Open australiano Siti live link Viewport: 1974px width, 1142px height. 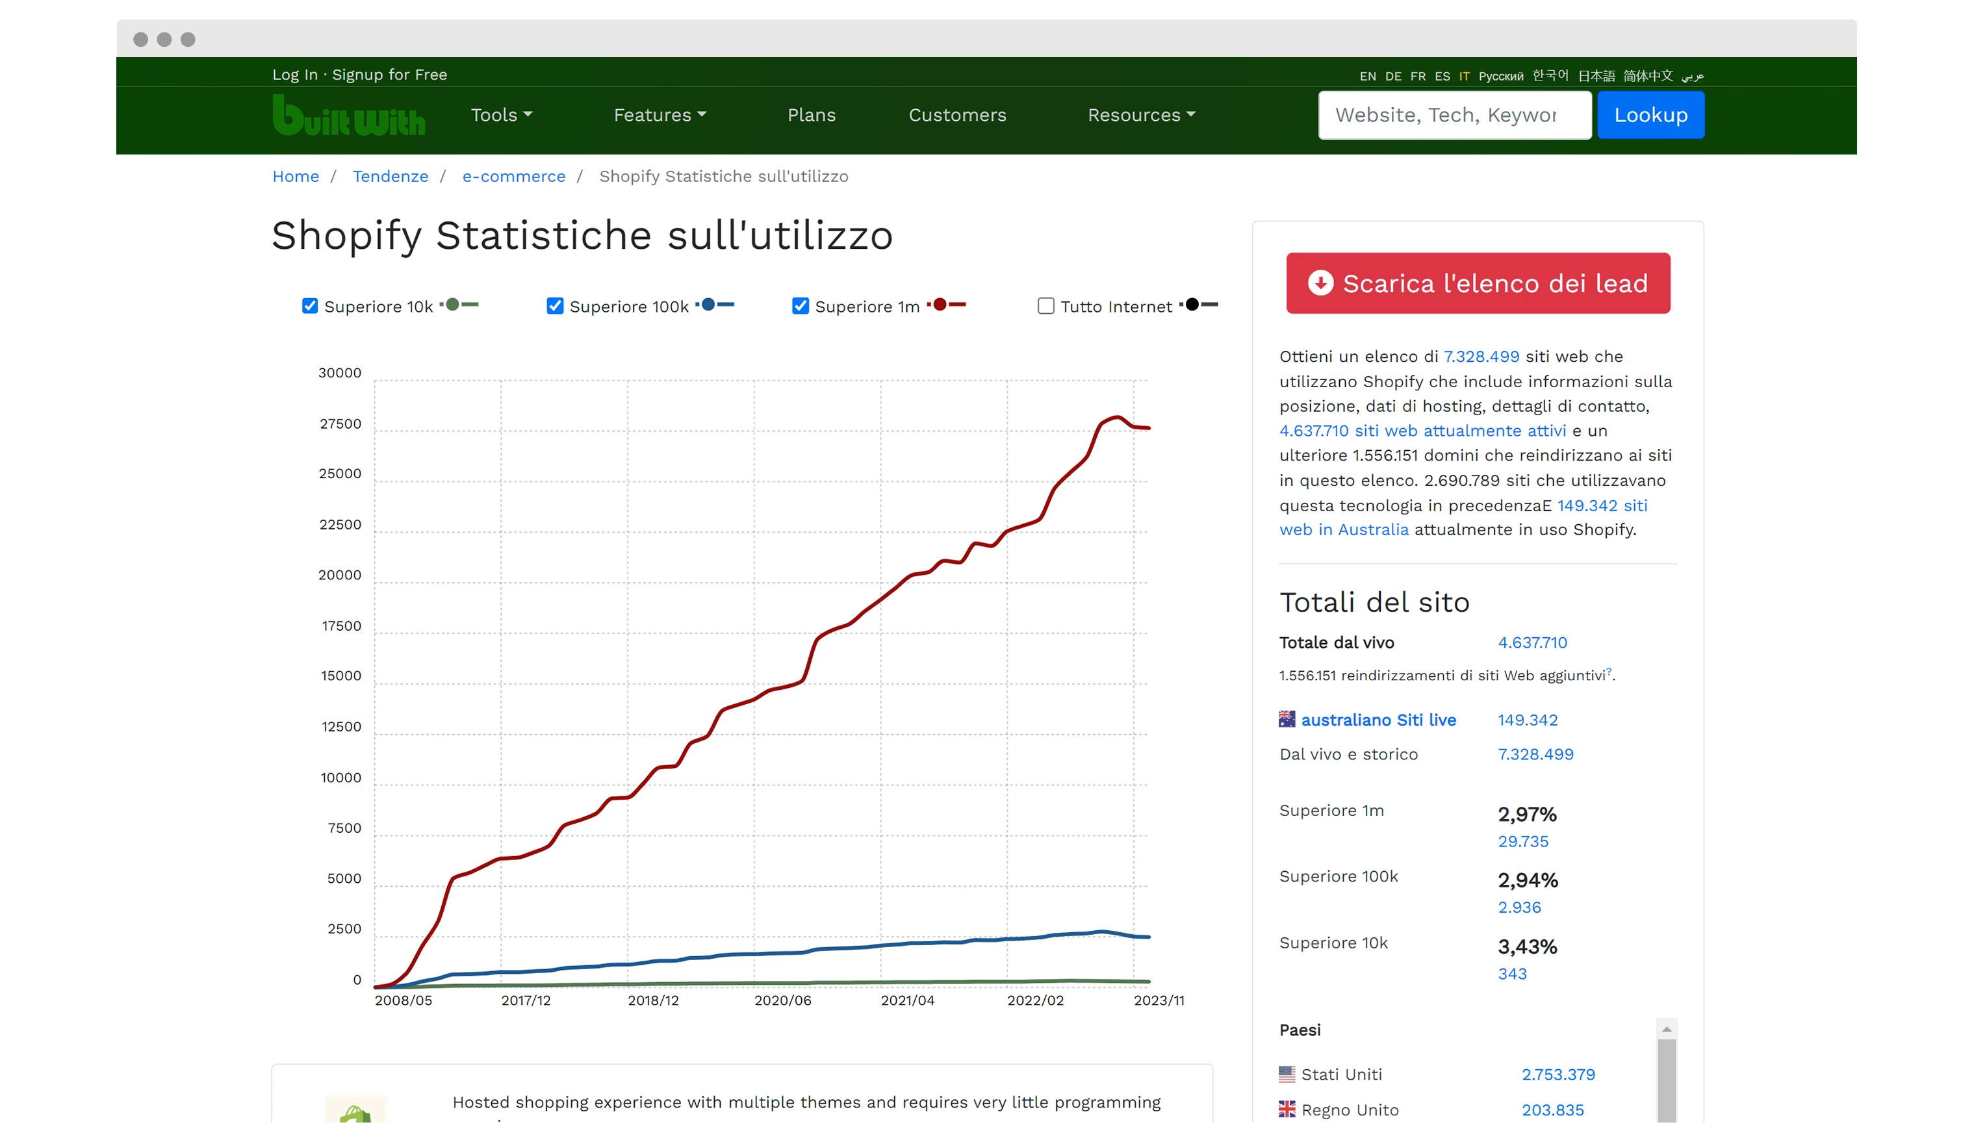point(1378,720)
